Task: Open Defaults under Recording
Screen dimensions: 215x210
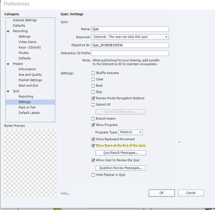Action: [25, 58]
